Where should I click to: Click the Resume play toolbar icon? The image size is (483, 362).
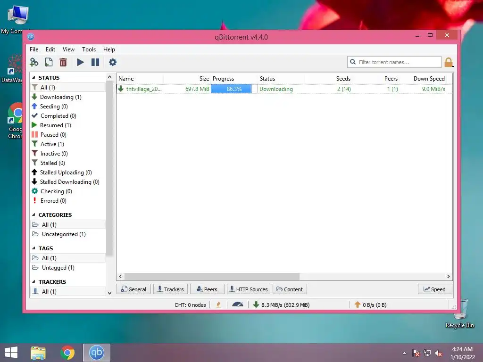tap(80, 62)
